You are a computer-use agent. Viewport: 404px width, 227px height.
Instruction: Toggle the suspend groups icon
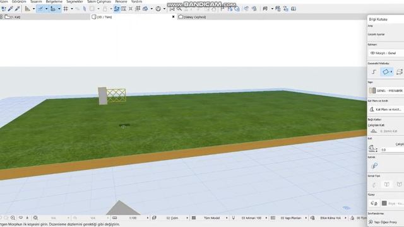click(x=116, y=9)
